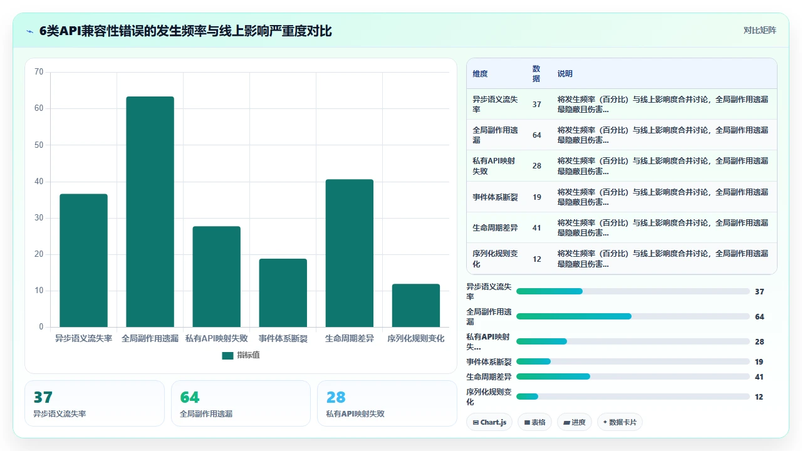Click the 私有API映射失败 table row name
802x451 pixels.
[x=495, y=166]
